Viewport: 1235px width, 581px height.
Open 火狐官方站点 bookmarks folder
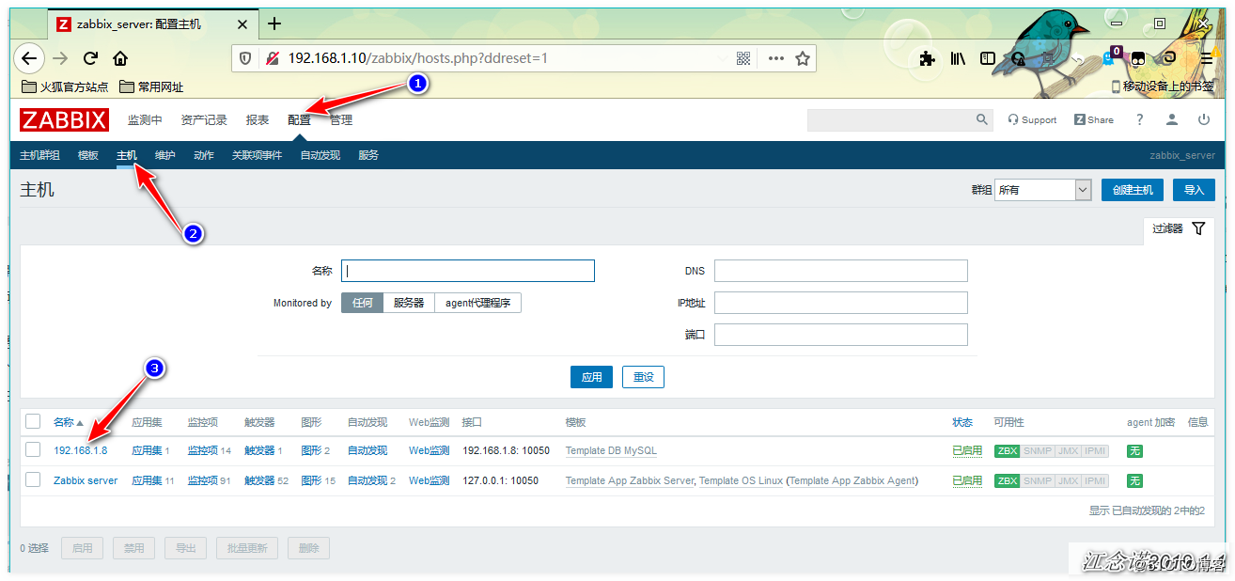coord(64,86)
